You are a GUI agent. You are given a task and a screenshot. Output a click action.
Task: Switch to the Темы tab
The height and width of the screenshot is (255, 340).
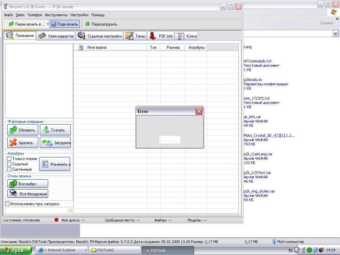click(135, 36)
